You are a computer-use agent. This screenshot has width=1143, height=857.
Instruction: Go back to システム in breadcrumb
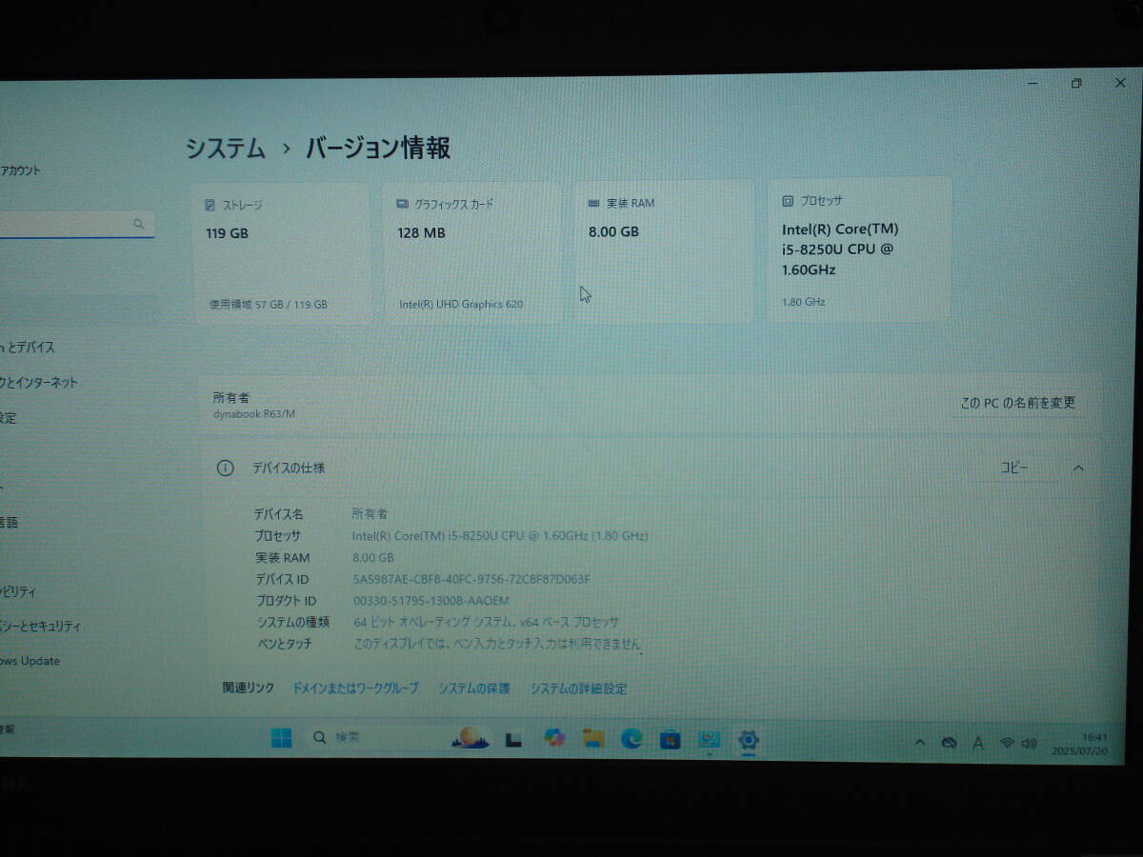(226, 149)
